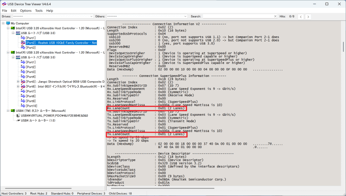Click the second root hub icon
346x196 pixels.
[x=18, y=57]
